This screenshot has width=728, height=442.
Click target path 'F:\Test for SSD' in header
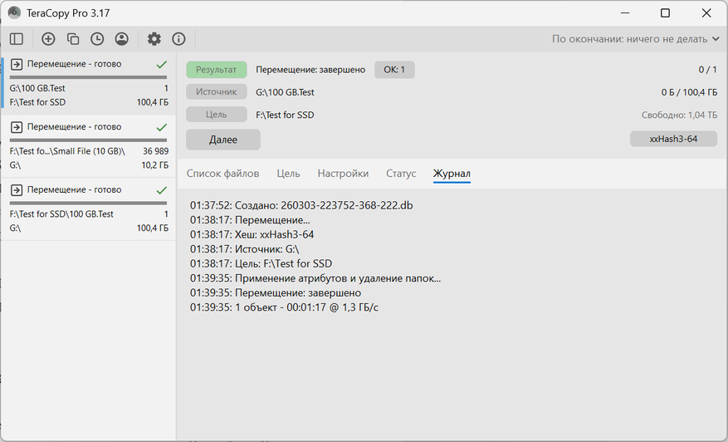(x=285, y=115)
